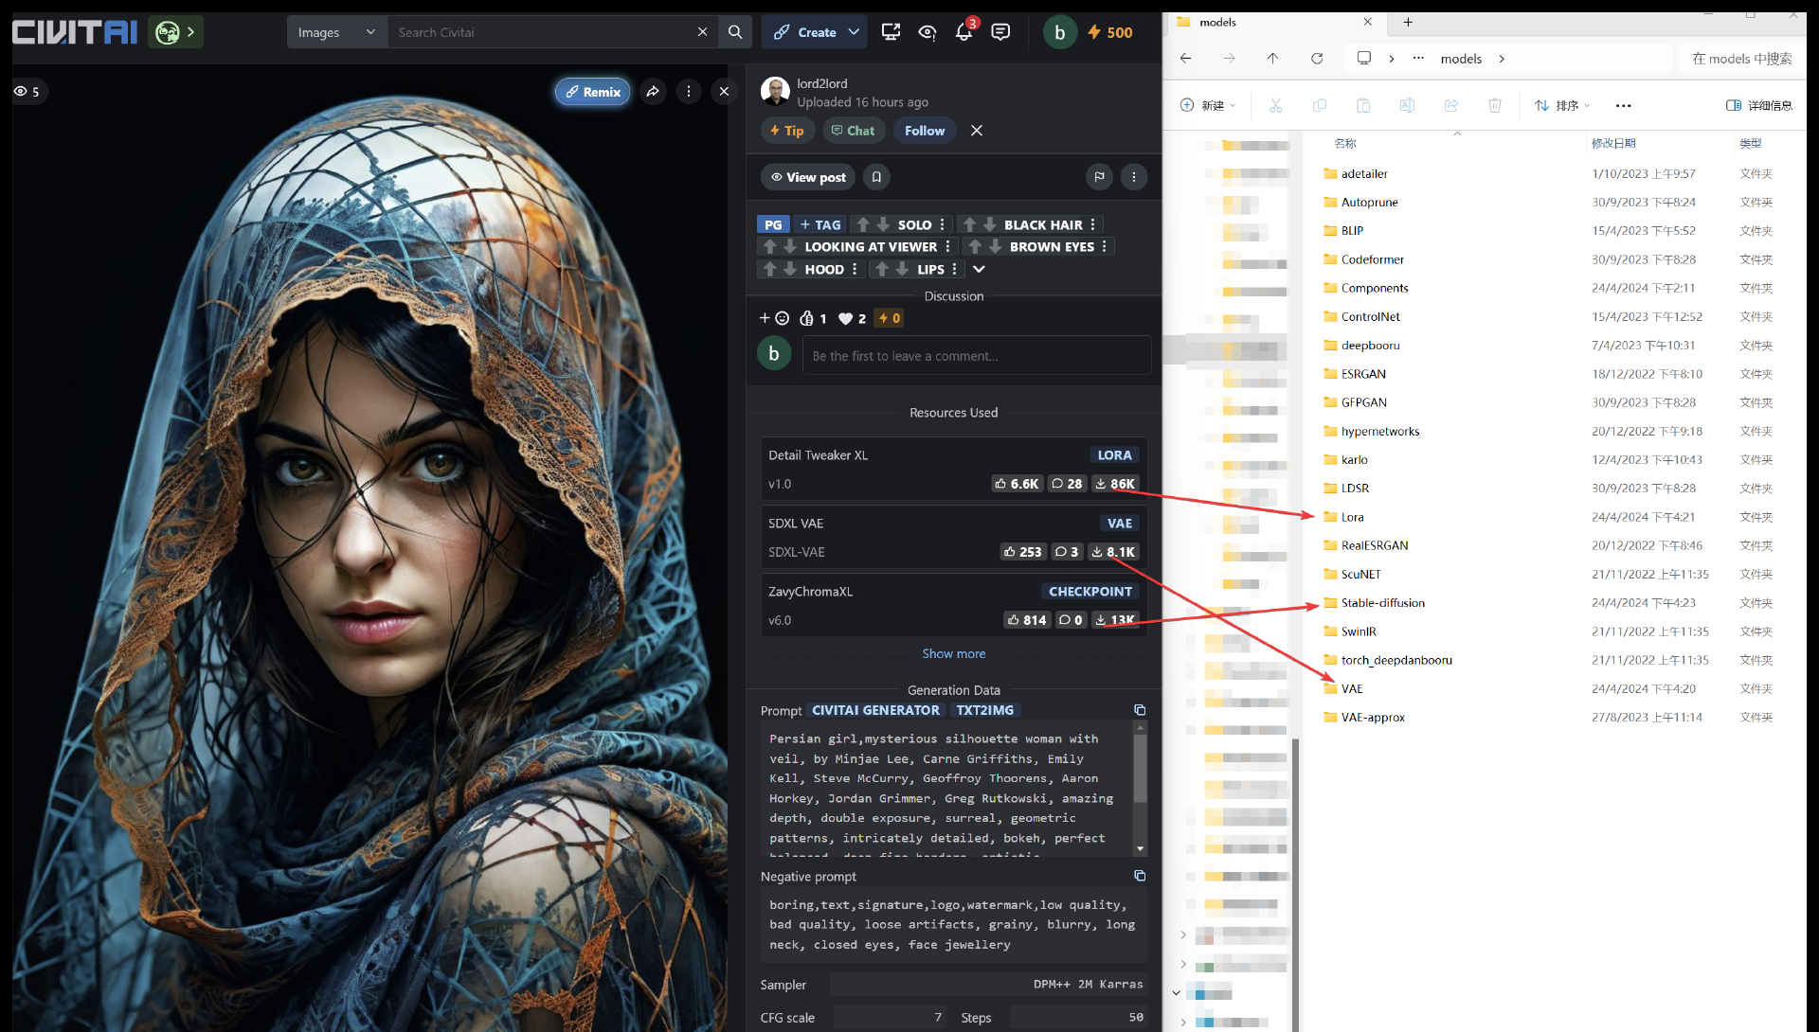Upvote the HOOD tag
This screenshot has width=1819, height=1032.
(769, 269)
